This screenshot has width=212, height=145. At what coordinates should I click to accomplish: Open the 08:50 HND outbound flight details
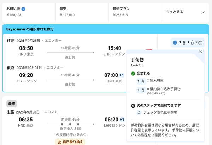26,48
